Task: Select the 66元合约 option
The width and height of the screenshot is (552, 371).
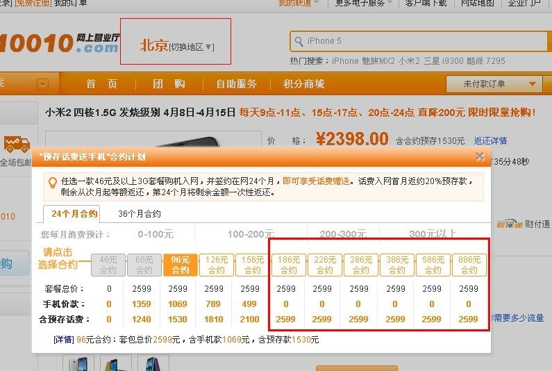Action: point(144,265)
